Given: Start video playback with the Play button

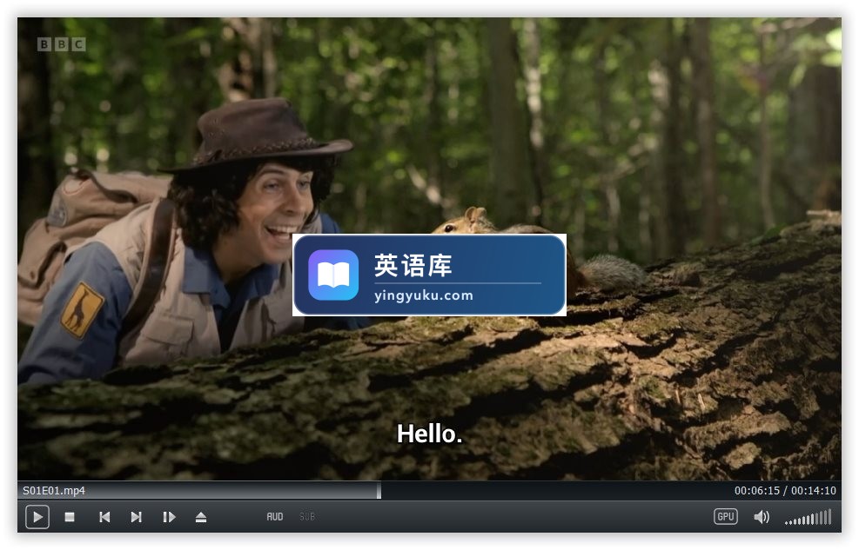Looking at the screenshot, I should point(37,517).
